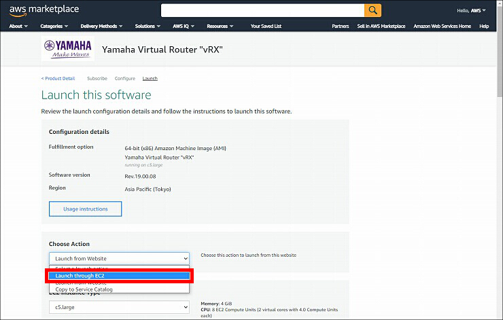
Task: Click the Memory: 4 GiB text
Action: [x=216, y=303]
